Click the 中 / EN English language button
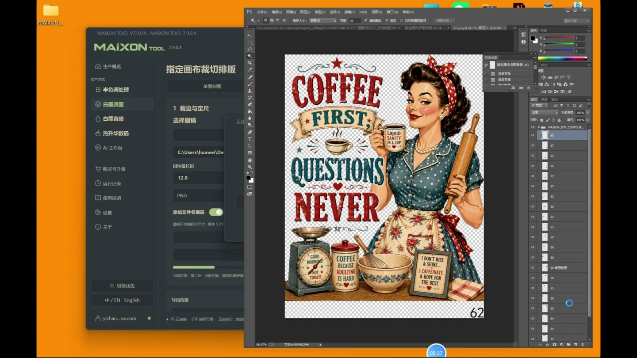This screenshot has width=637, height=358. [123, 300]
